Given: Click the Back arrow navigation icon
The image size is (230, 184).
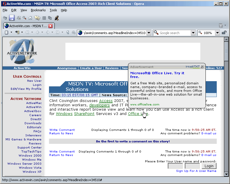Looking at the screenshot, I should click(37, 32).
